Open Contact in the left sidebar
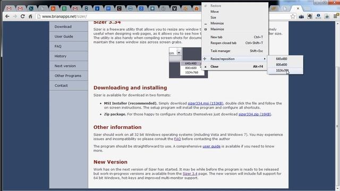The image size is (340, 191). (x=69, y=85)
